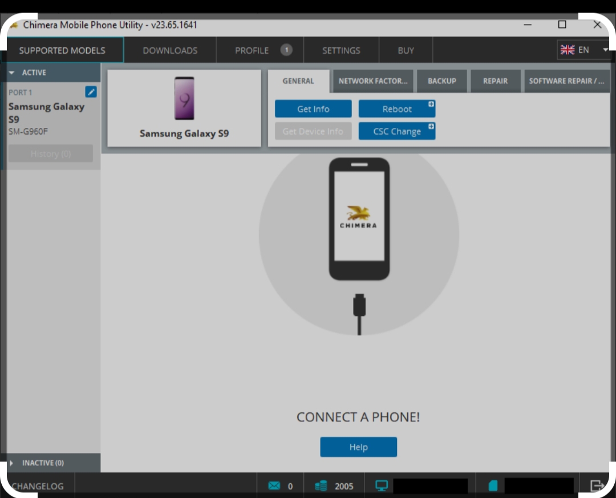Screen dimensions: 616x498
Task: Open the messages envelope icon in status bar
Action: (x=274, y=486)
